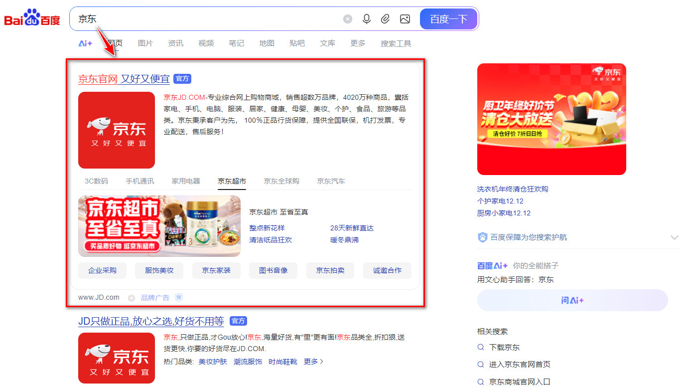Screen dimensions: 688x388
Task: Click the 企业采购 button
Action: [x=102, y=270]
